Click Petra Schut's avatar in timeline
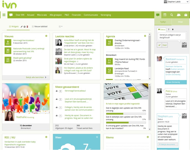Image resolution: width=190 pixels, height=150 pixels. tap(159, 91)
